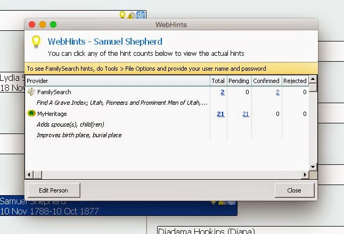Click the FamilySearch rejected count 0

[x=305, y=92]
